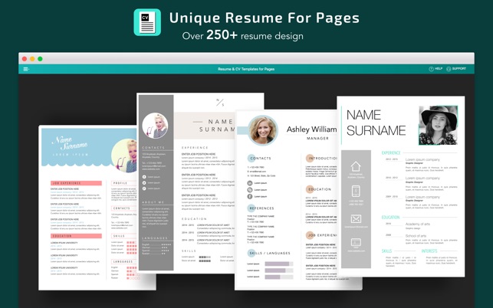Select the NAME SURNAME teal accent template

(401, 187)
